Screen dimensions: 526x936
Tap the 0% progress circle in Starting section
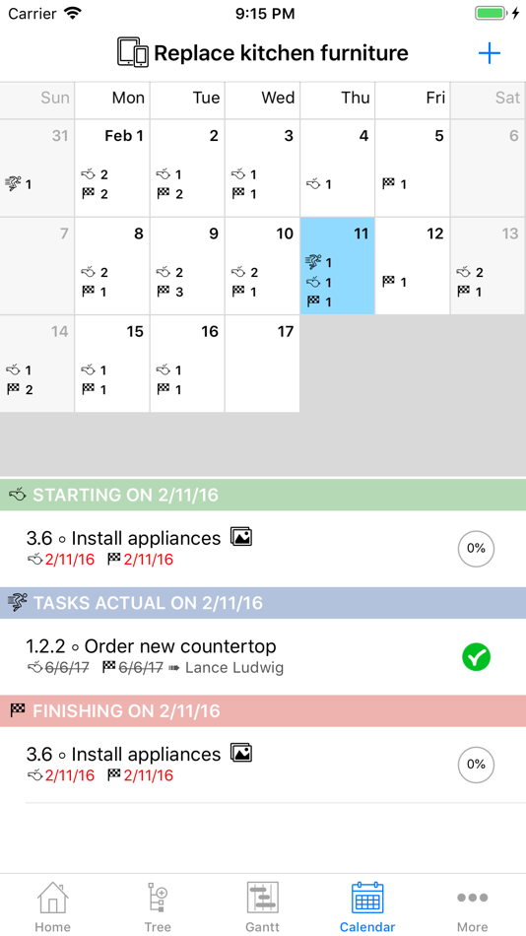click(x=476, y=548)
